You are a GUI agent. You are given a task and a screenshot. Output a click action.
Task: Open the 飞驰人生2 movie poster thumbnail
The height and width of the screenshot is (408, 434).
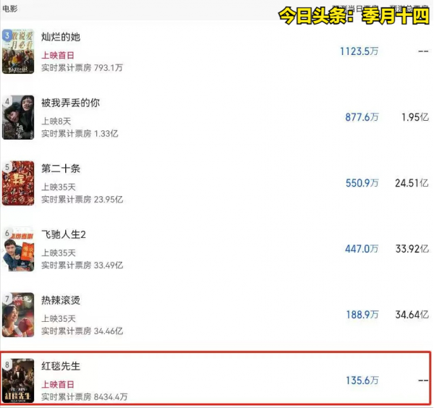pyautogui.click(x=18, y=249)
